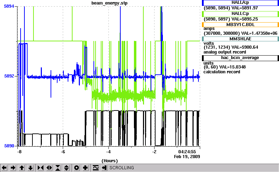
Task: Click the -6 hours x-axis label
Action: coord(63,152)
